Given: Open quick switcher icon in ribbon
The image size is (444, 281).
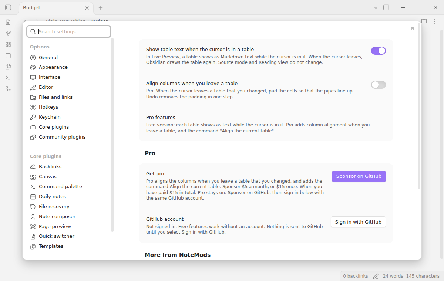Looking at the screenshot, I should (8, 22).
